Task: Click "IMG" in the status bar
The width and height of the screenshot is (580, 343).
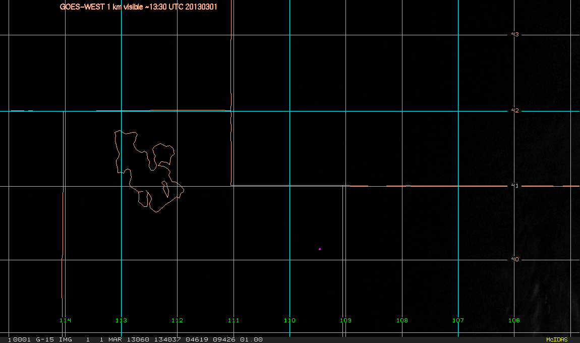Action: point(66,339)
